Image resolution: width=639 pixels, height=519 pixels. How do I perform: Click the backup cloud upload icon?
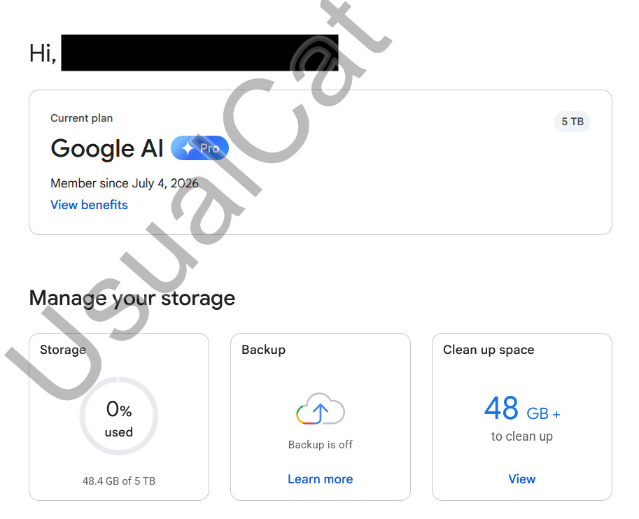tap(321, 409)
